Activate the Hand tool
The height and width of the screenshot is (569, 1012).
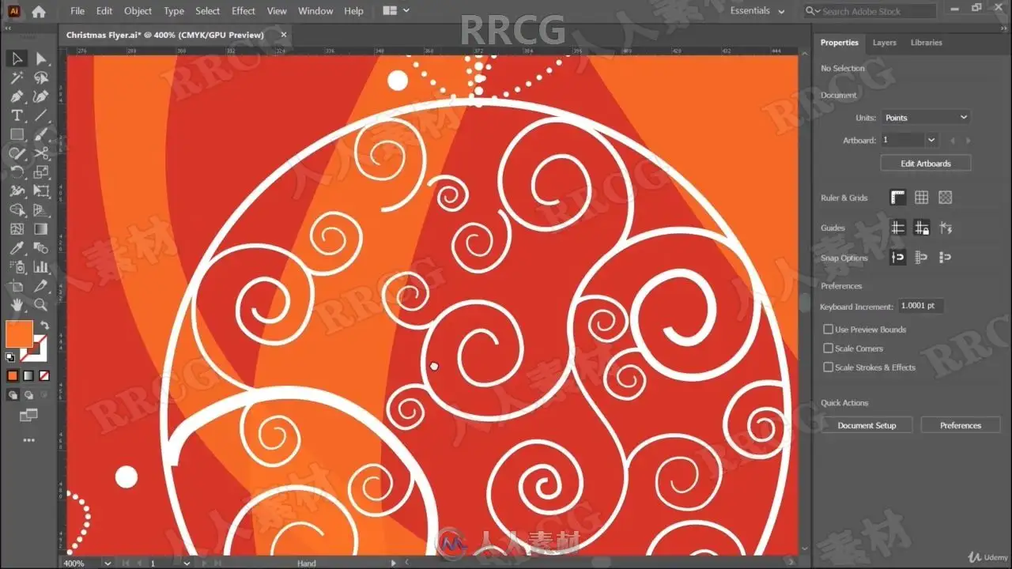point(17,305)
